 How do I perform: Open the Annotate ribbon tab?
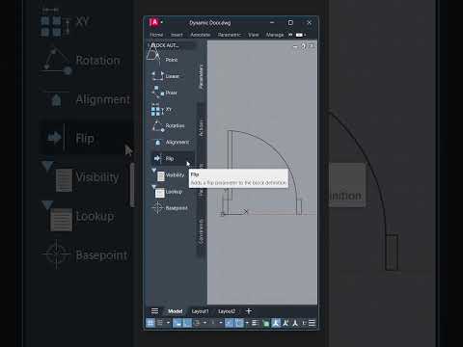[201, 35]
